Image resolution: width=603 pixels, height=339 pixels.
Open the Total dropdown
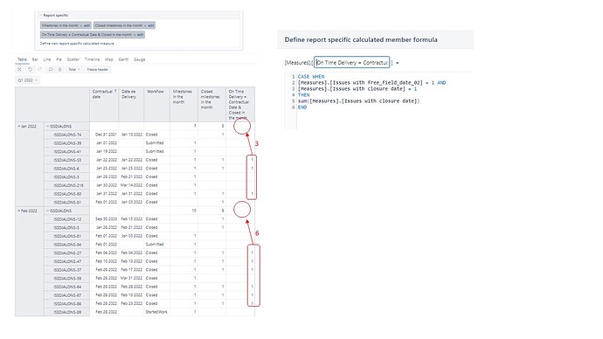[73, 70]
